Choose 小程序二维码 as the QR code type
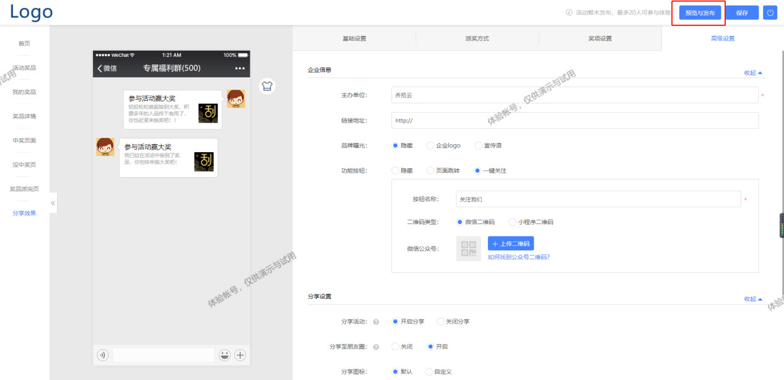784x380 pixels. click(512, 221)
